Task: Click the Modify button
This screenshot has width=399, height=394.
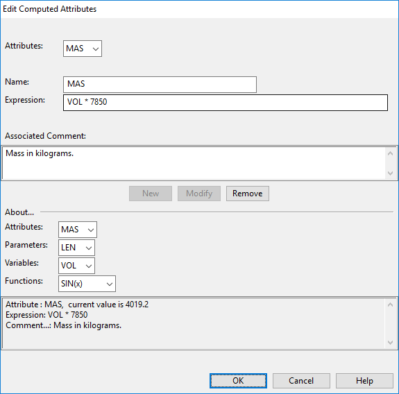Action: pyautogui.click(x=199, y=194)
